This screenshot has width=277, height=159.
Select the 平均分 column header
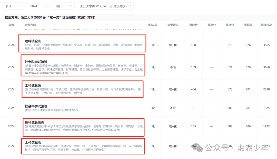point(248,25)
